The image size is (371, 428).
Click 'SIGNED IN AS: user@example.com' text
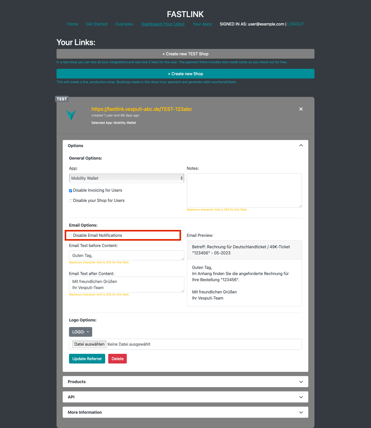(252, 24)
